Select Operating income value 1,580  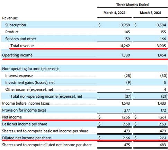(x=125, y=55)
